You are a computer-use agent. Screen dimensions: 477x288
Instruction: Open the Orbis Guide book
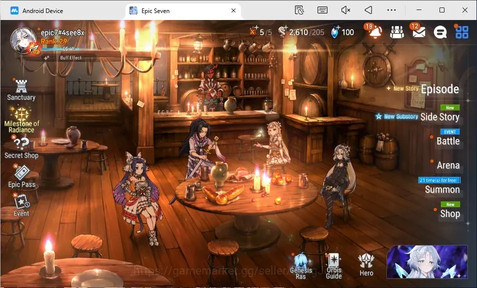click(333, 266)
